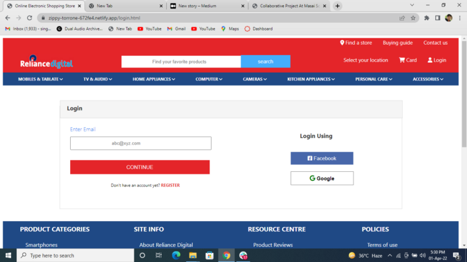
Task: Open Windows Start menu
Action: point(8,256)
